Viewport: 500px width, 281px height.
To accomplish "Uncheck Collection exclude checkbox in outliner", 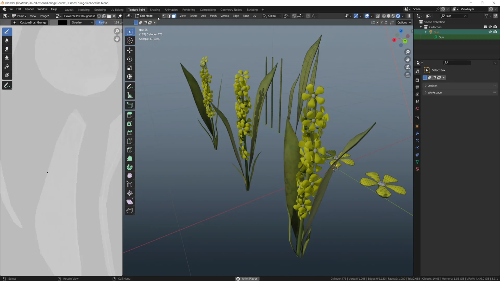I will (485, 27).
